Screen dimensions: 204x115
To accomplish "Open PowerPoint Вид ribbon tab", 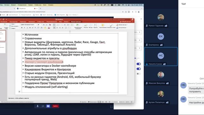I will coord(60,22).
